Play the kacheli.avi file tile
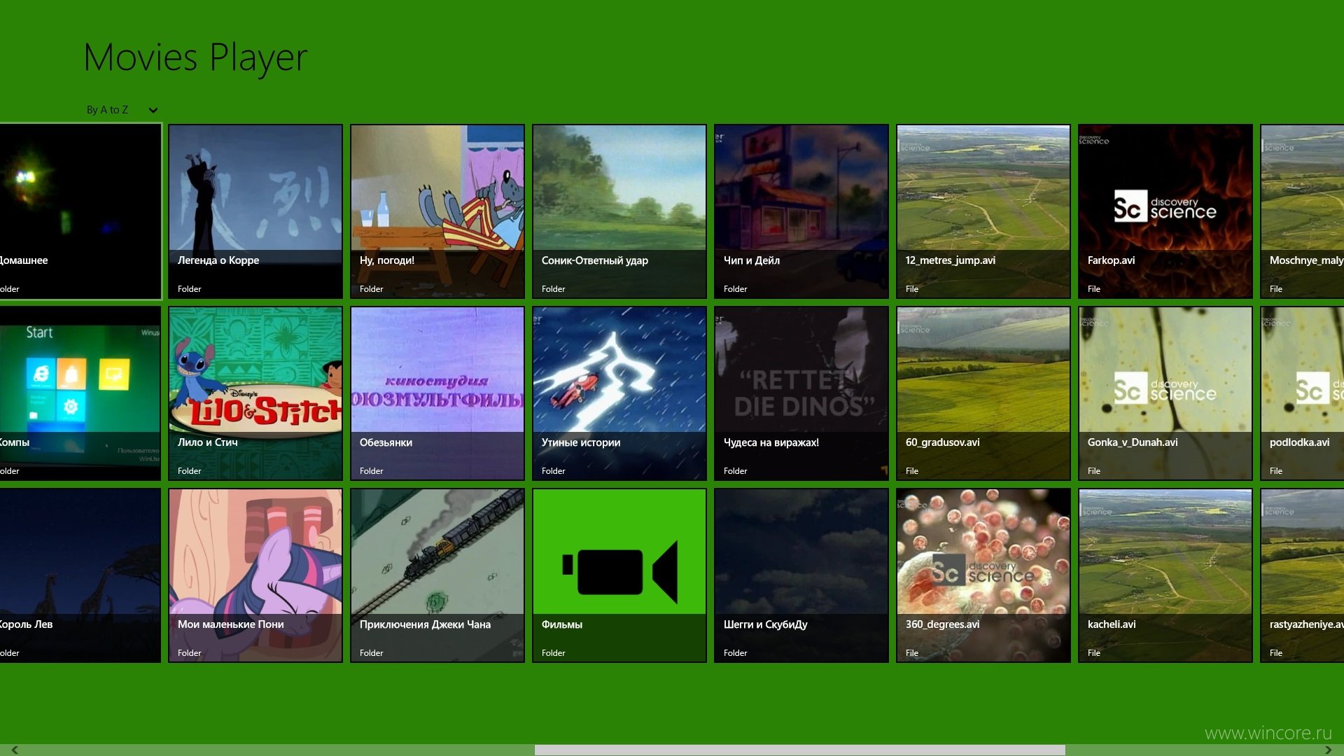 [x=1165, y=575]
